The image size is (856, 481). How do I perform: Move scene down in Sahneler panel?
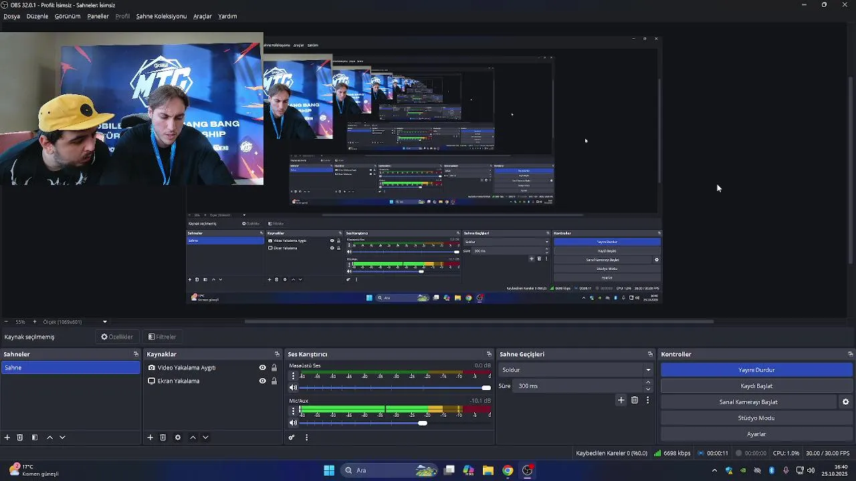coord(62,438)
